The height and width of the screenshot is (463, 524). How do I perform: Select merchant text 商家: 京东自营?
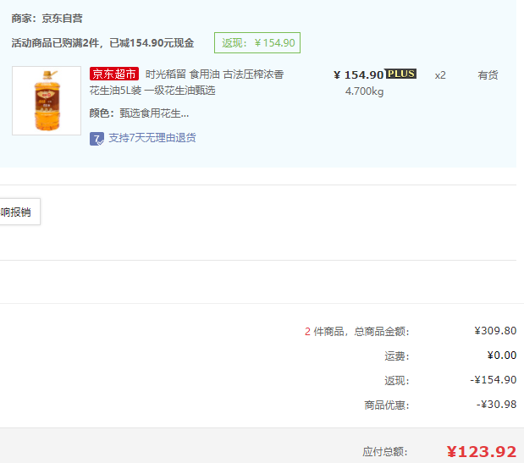coord(47,19)
